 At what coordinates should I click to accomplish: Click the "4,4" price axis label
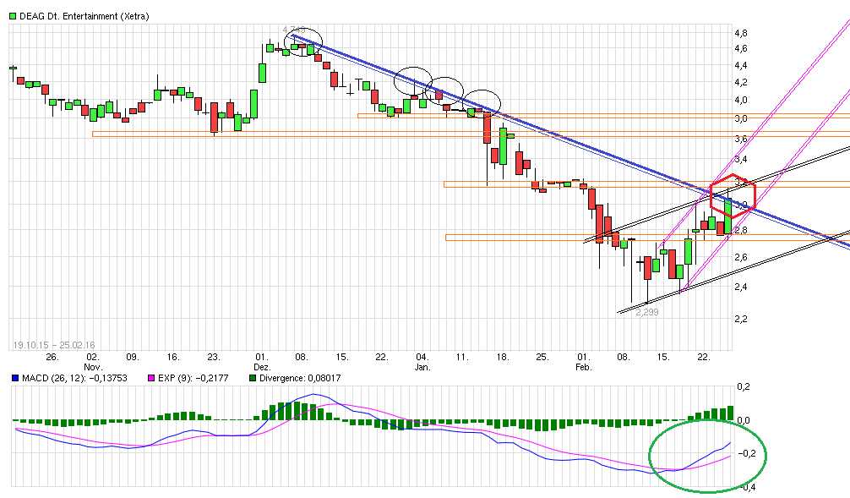coord(741,66)
